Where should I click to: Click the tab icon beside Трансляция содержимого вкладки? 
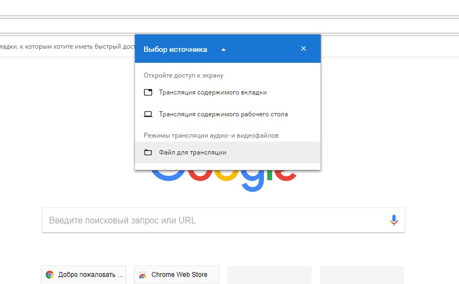tap(148, 92)
